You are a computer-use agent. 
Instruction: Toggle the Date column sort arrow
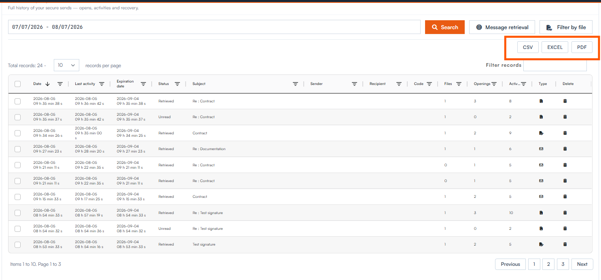point(47,84)
